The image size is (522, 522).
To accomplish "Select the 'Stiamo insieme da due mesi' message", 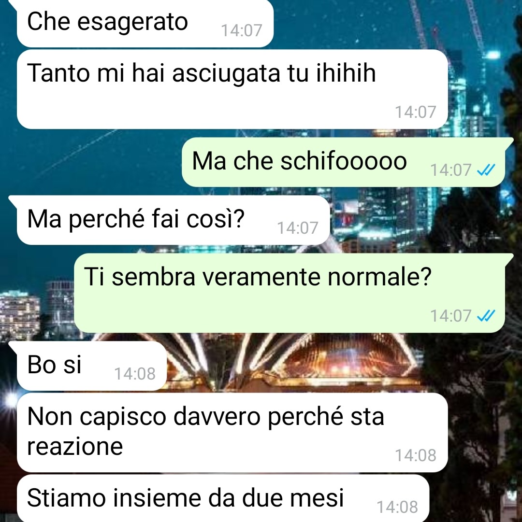I will click(x=223, y=498).
